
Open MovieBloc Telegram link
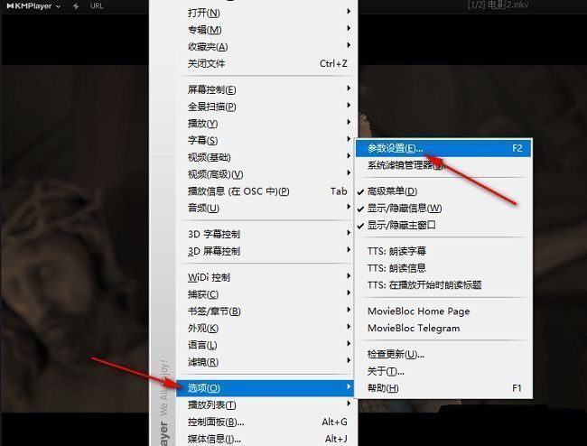443,328
